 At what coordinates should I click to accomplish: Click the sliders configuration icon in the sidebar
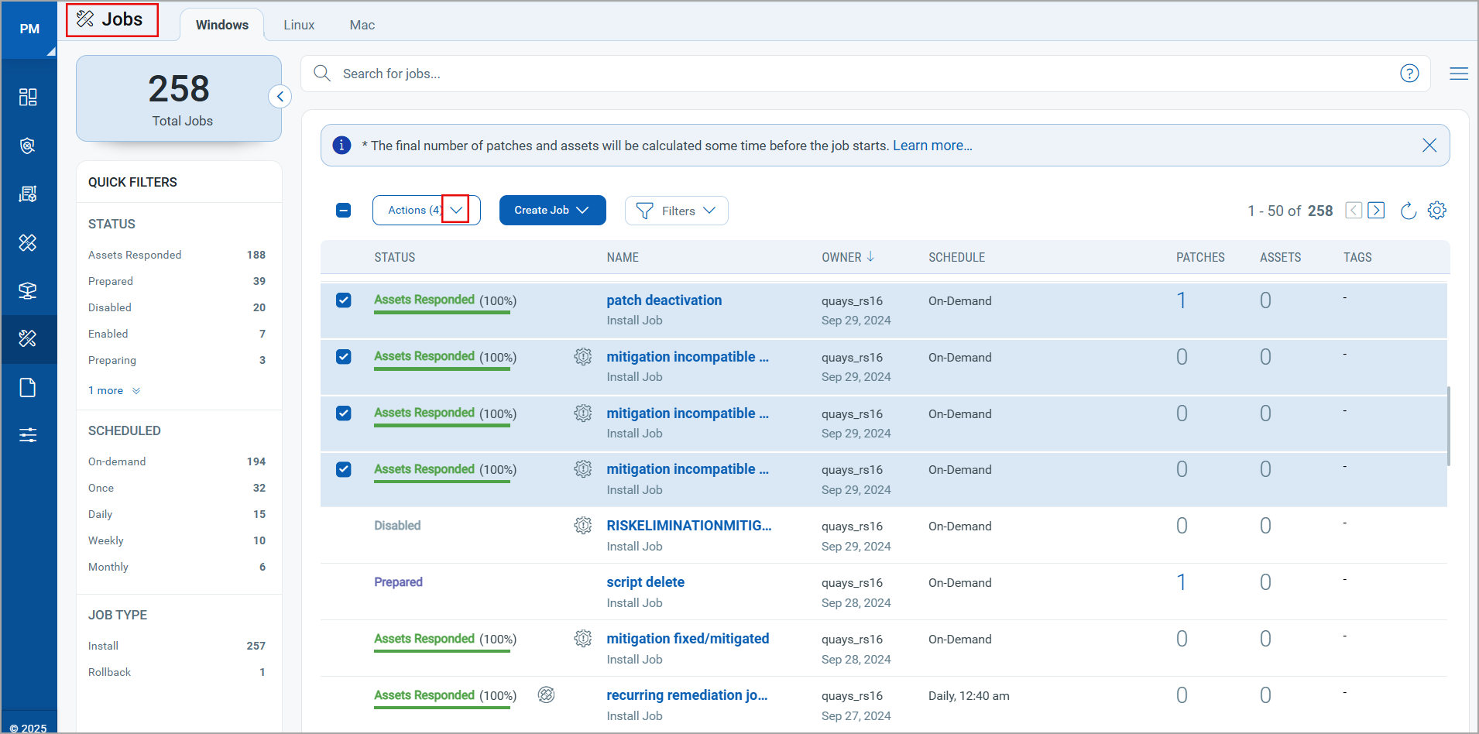(x=28, y=435)
